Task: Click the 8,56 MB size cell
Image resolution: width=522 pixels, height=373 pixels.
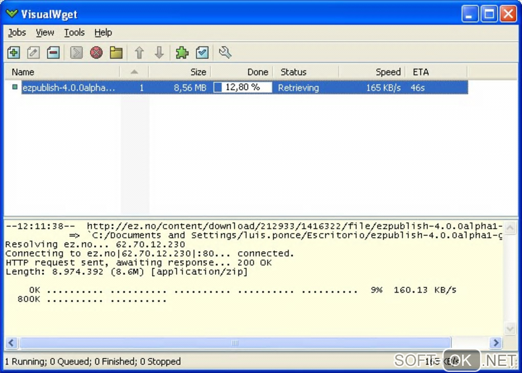Action: pos(190,88)
